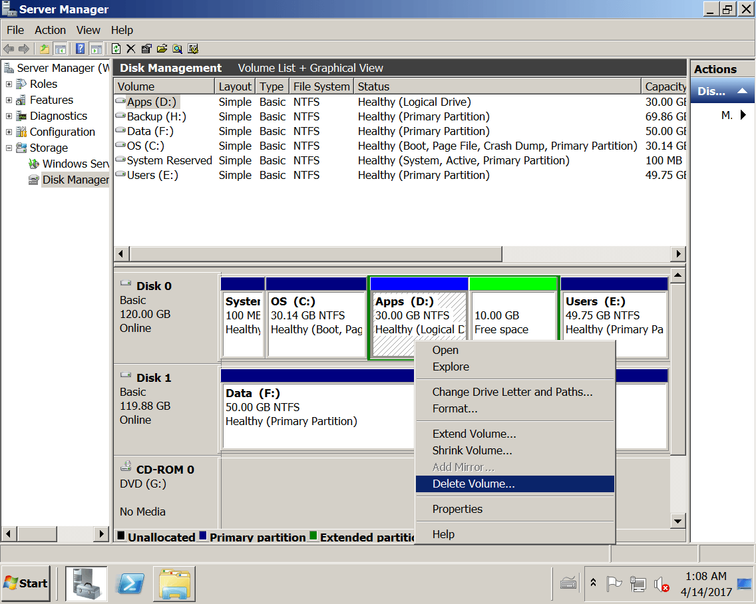Click the Show Desktop icon in tray
Screen dimensions: 756x604
pos(745,584)
